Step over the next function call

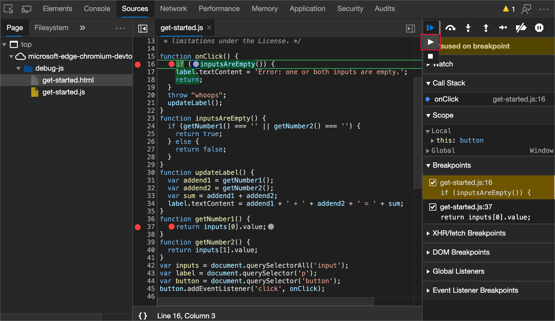coord(450,28)
